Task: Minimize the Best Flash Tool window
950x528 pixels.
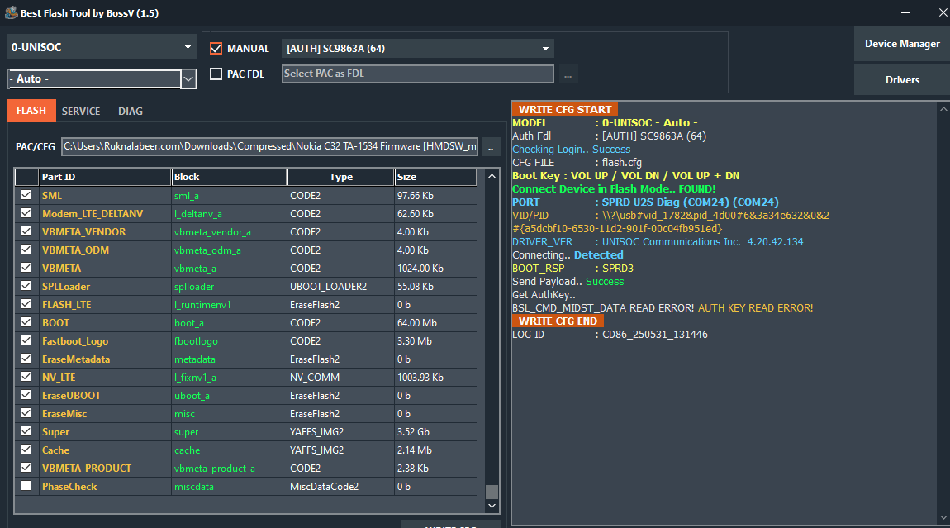Action: [905, 12]
